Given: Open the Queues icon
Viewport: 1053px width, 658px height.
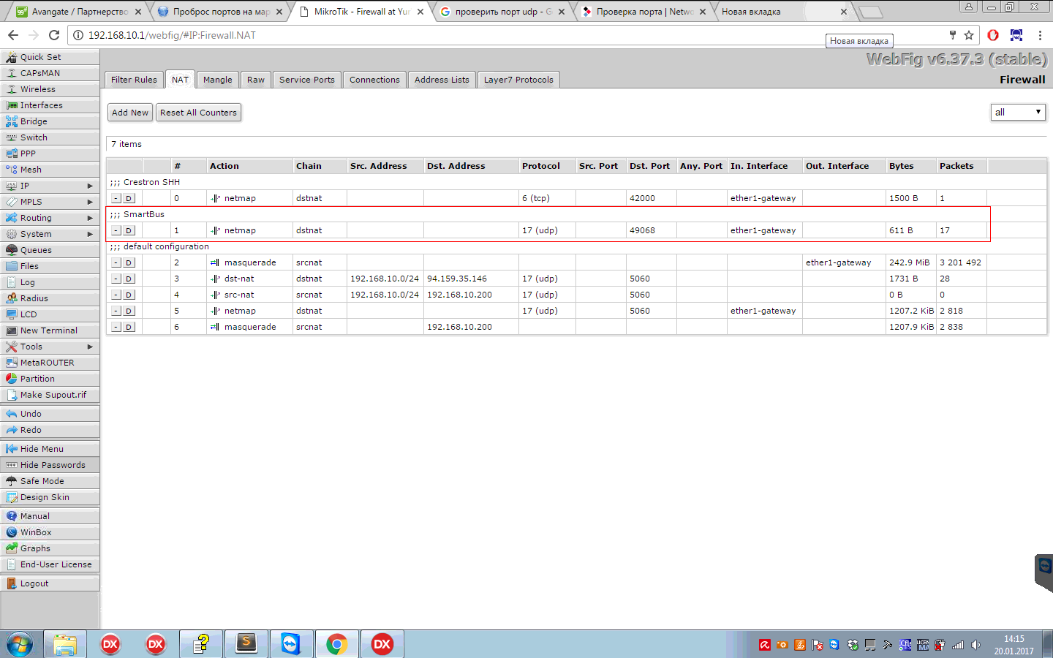Looking at the screenshot, I should coord(11,250).
